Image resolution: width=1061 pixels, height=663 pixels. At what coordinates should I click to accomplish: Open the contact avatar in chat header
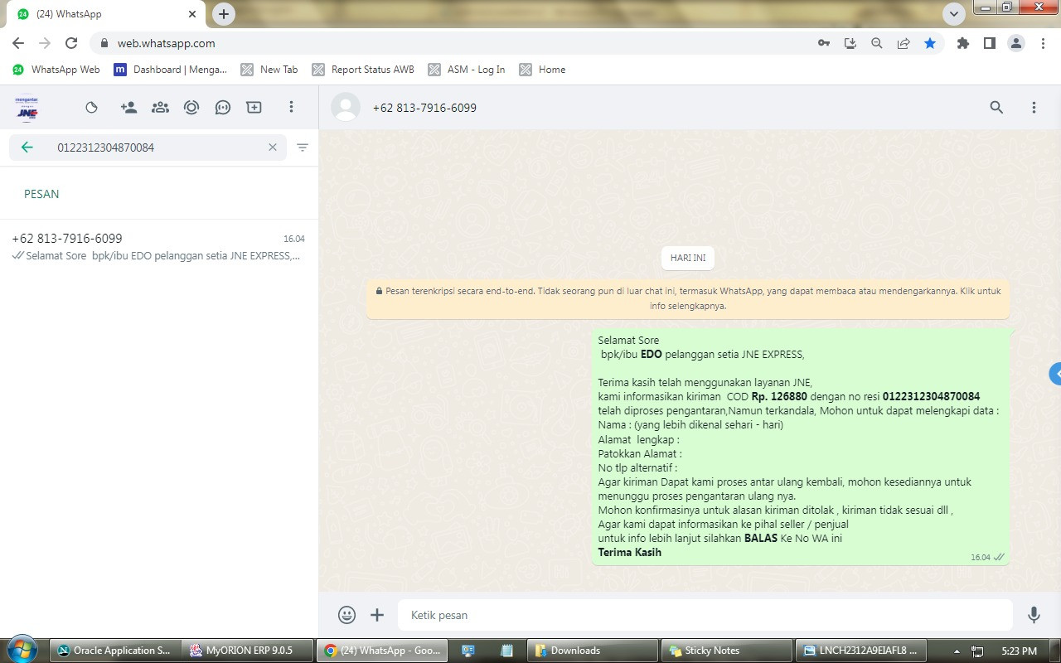[x=346, y=108]
